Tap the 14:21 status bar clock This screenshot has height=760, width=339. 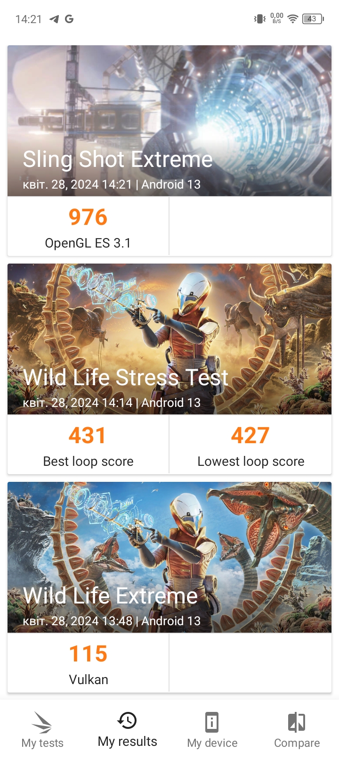pos(28,19)
